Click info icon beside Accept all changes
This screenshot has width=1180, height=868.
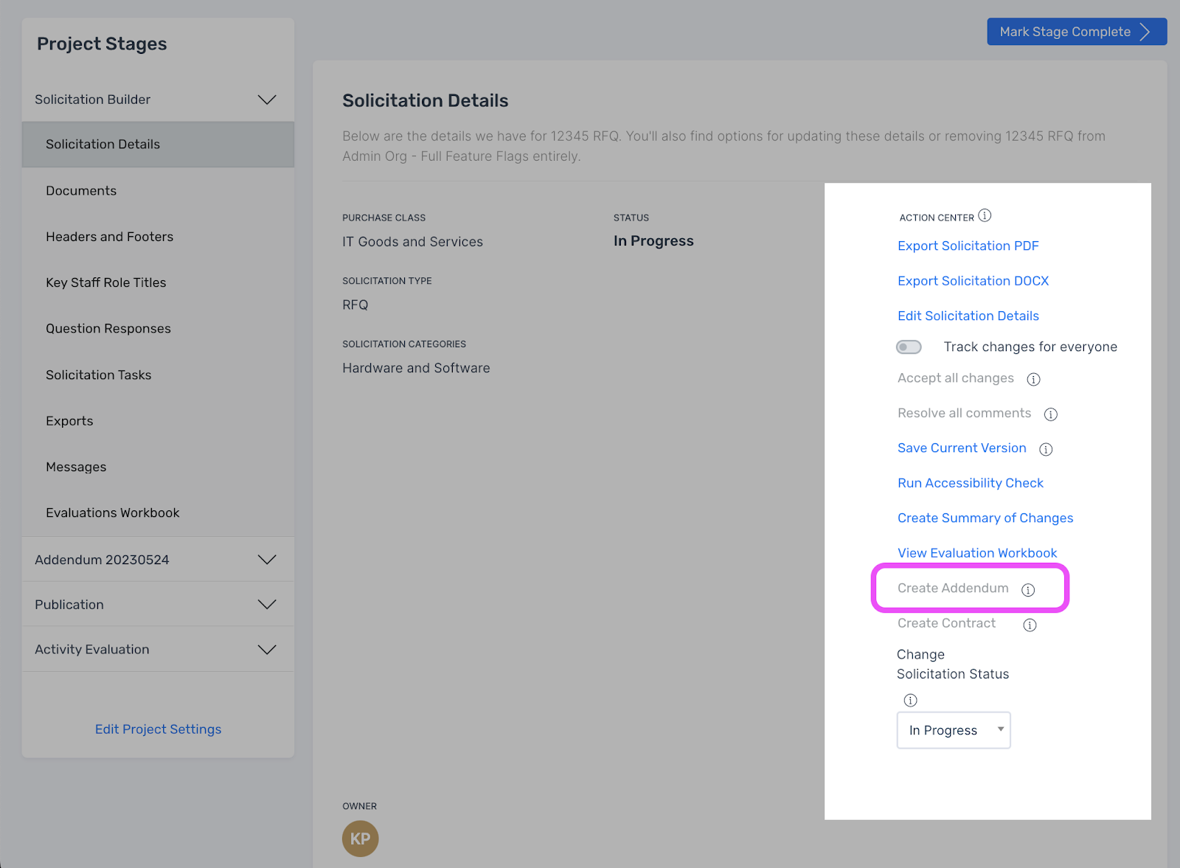1034,379
